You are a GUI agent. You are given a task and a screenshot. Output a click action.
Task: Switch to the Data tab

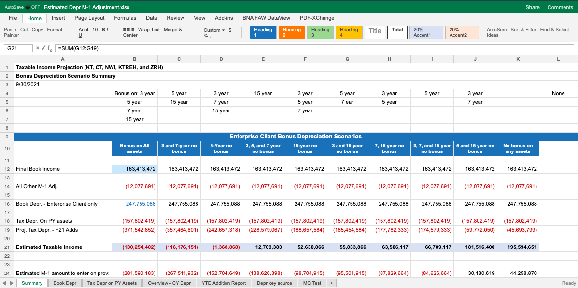(152, 18)
